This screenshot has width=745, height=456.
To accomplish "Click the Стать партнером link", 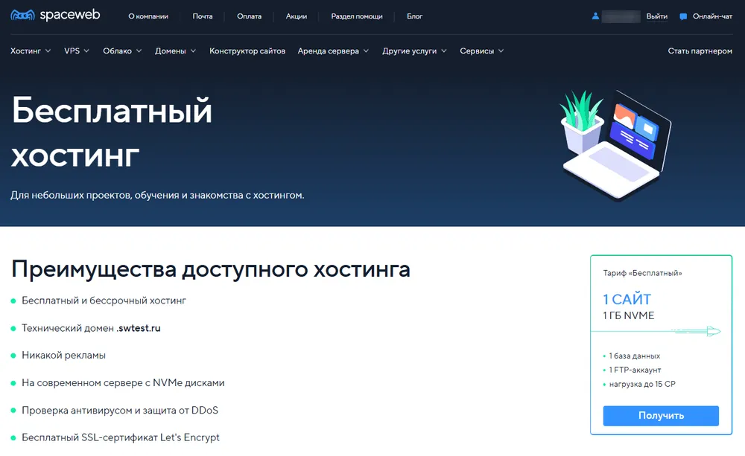I will click(x=700, y=51).
